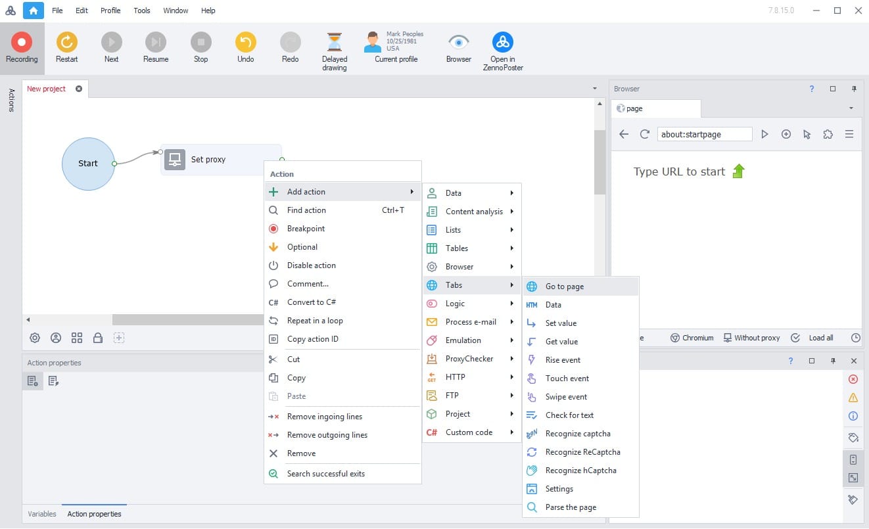Viewport: 869px width, 529px height.
Task: Open the Tools menu
Action: [141, 10]
